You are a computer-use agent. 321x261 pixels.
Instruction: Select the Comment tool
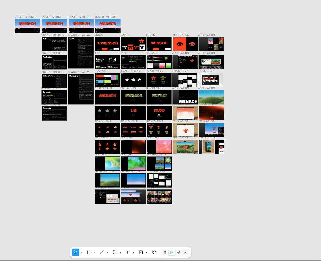(141, 252)
